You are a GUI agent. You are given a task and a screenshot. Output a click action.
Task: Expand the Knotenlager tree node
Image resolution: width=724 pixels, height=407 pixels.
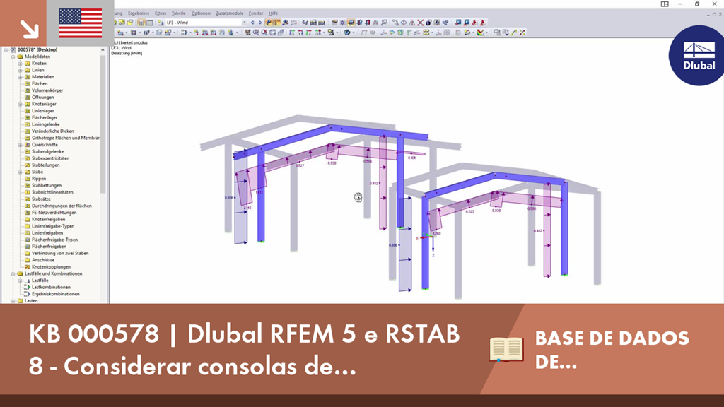(x=21, y=105)
